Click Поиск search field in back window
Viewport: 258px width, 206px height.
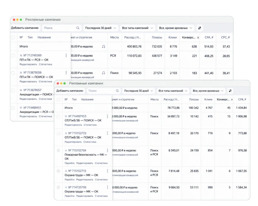tap(62, 28)
